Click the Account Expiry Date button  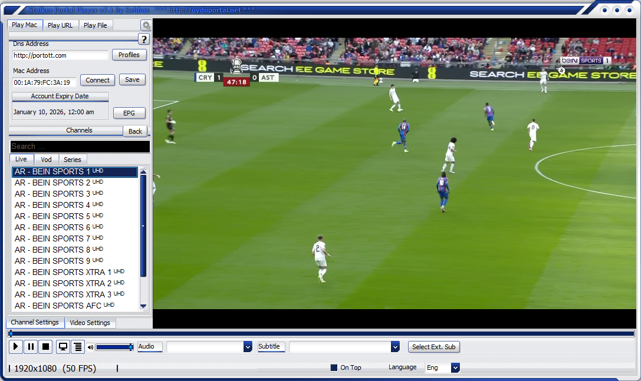pos(60,97)
